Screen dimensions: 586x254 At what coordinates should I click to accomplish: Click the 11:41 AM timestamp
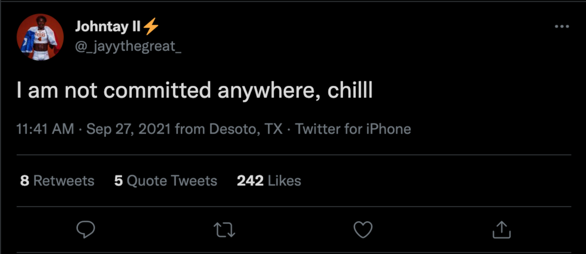pyautogui.click(x=46, y=129)
